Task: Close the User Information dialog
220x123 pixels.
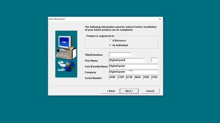Action: pos(160,19)
